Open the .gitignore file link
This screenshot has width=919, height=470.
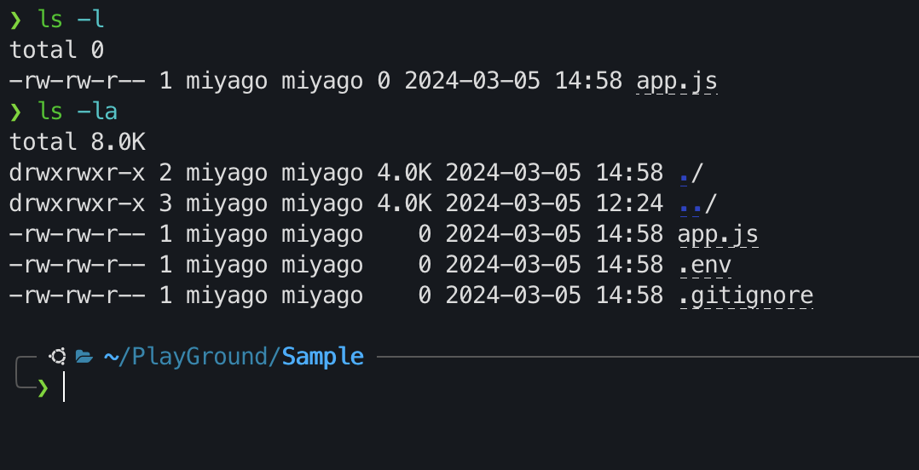click(745, 295)
